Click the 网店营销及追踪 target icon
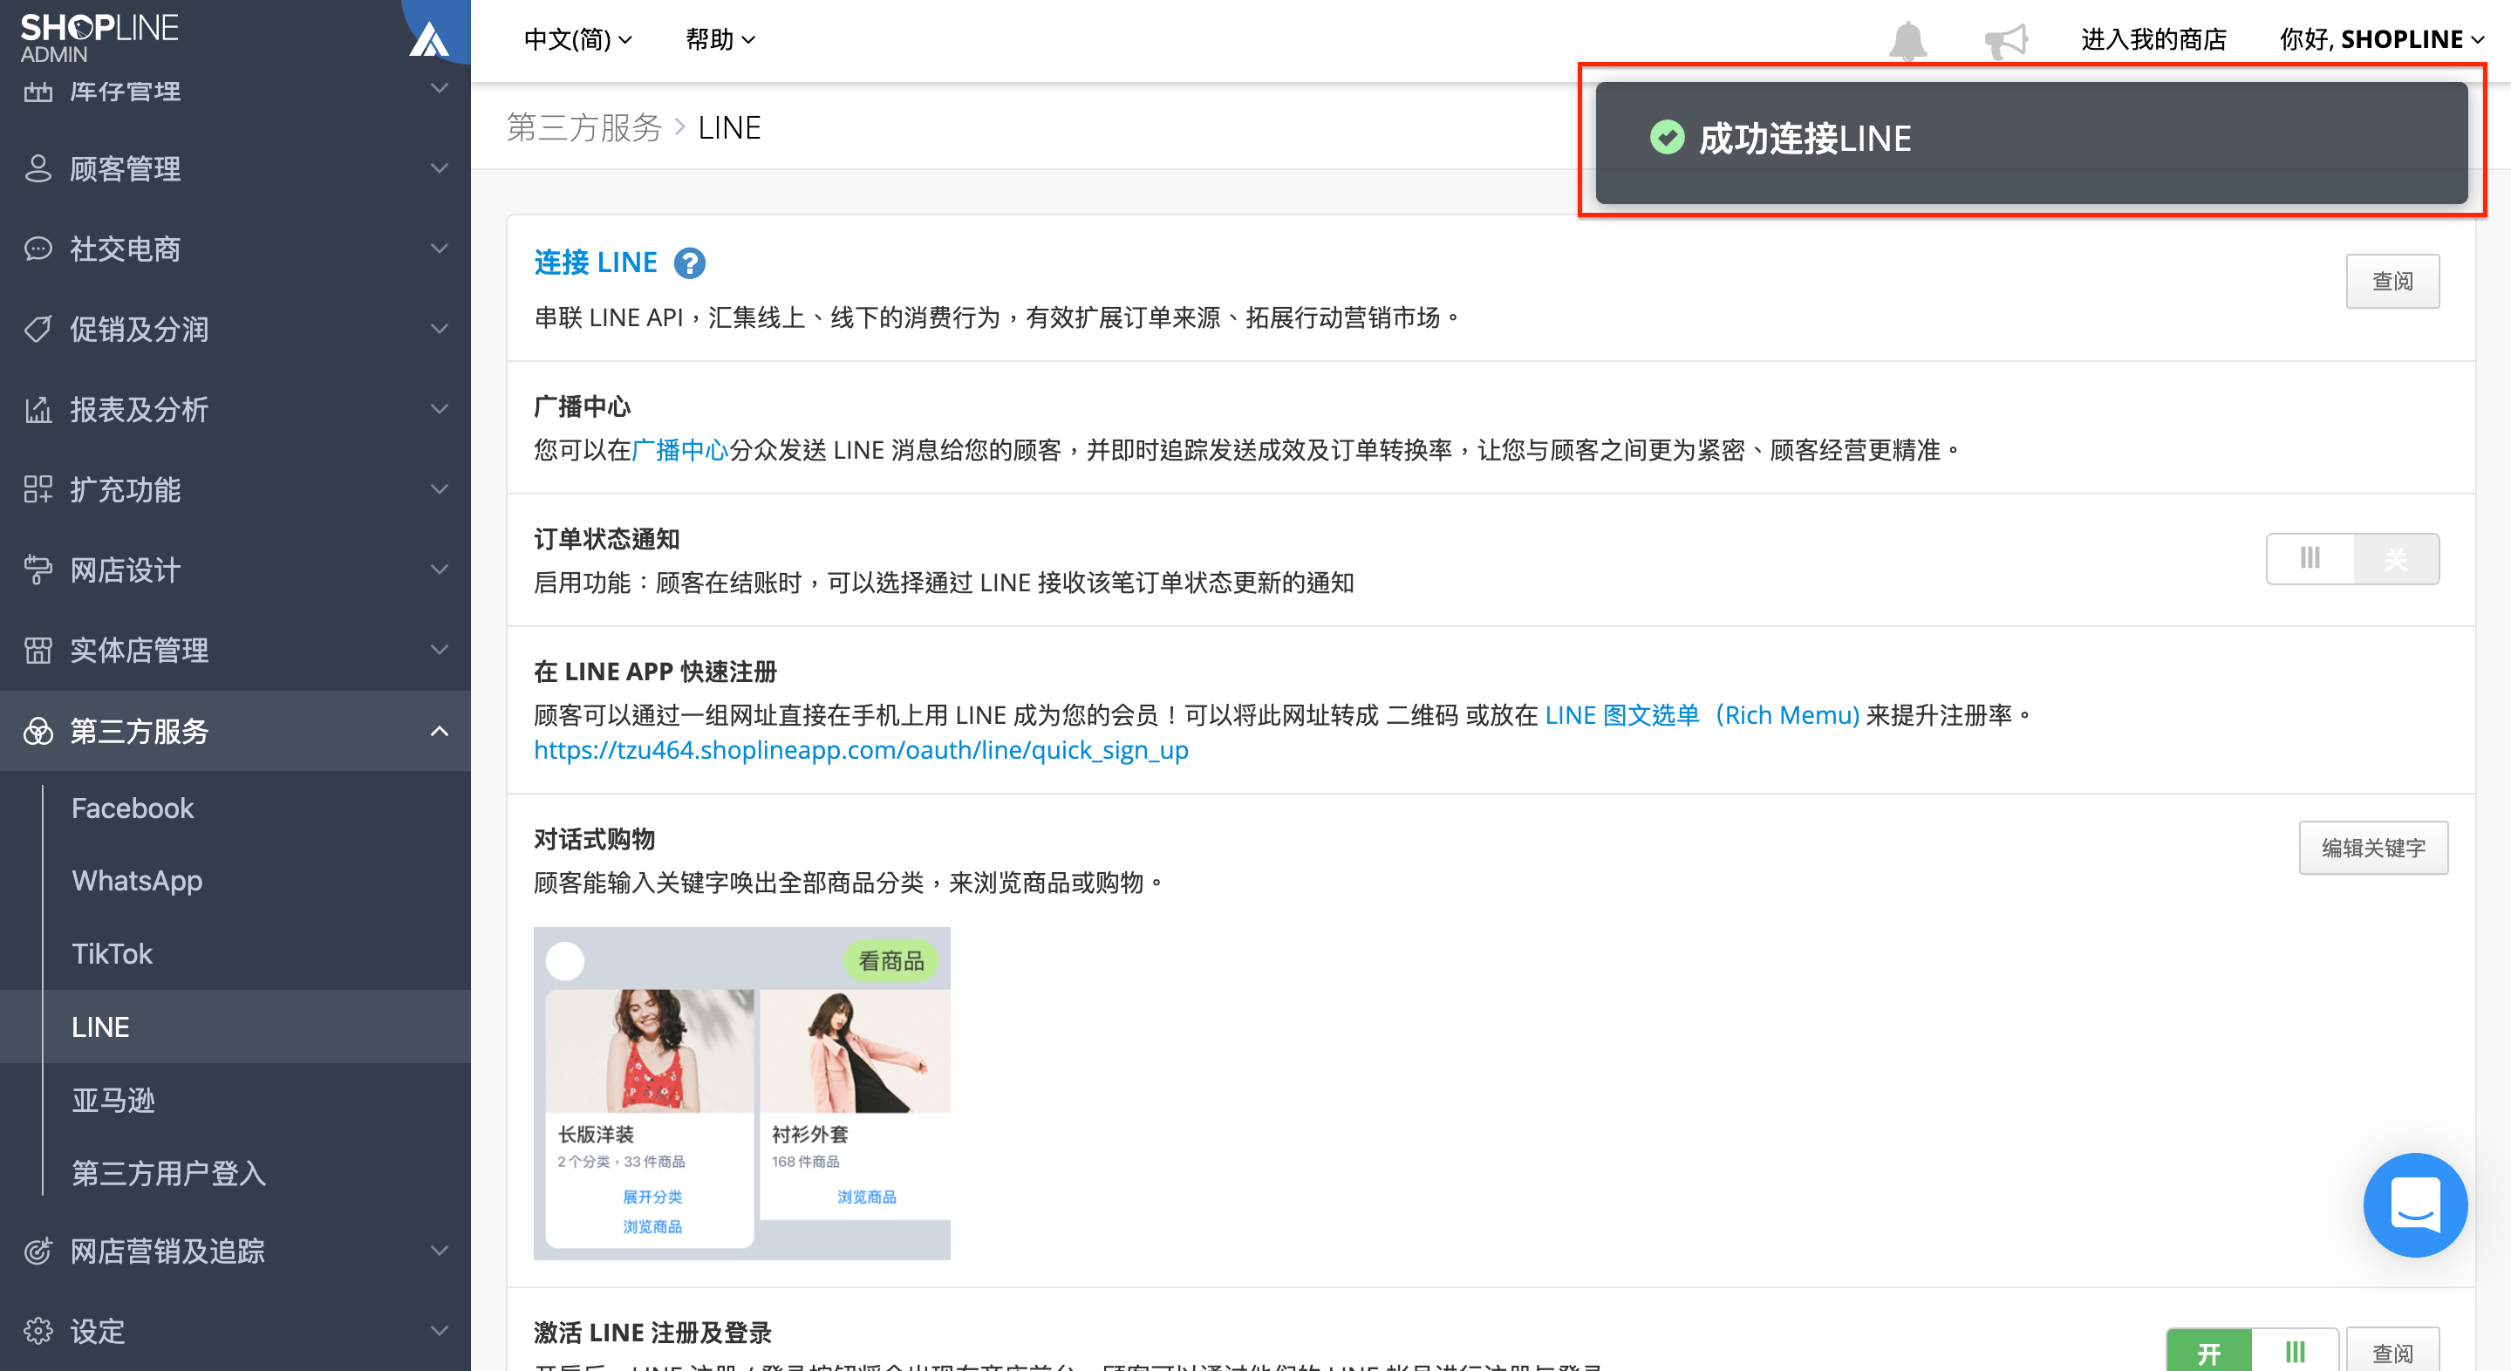The width and height of the screenshot is (2511, 1371). point(38,1252)
